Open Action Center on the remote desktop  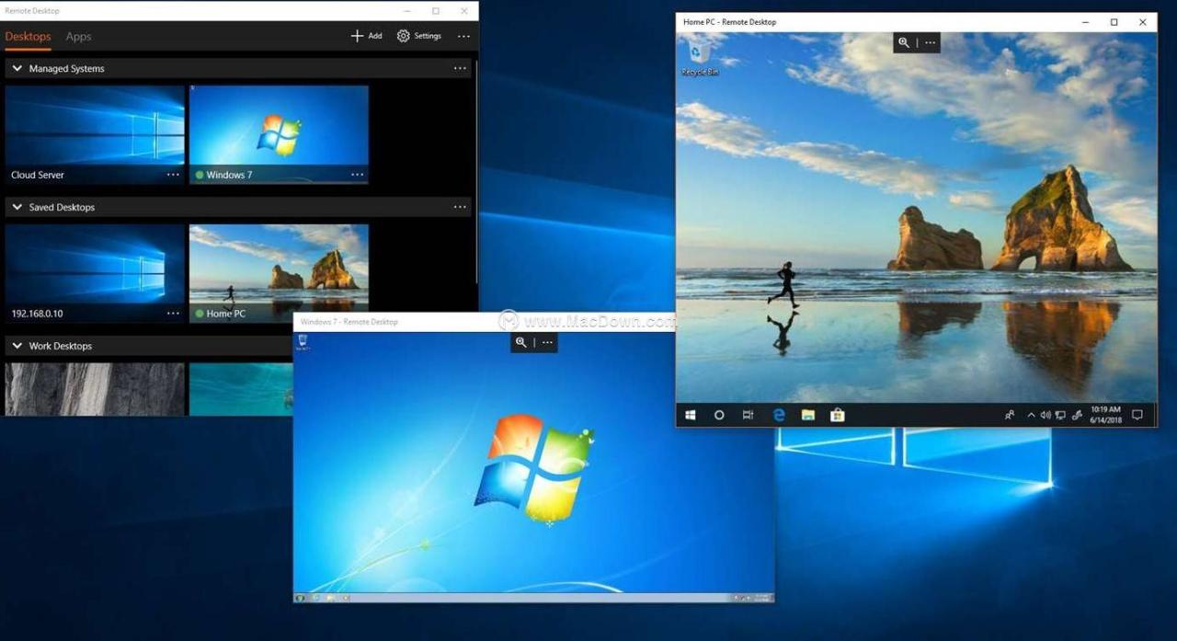click(x=1137, y=415)
